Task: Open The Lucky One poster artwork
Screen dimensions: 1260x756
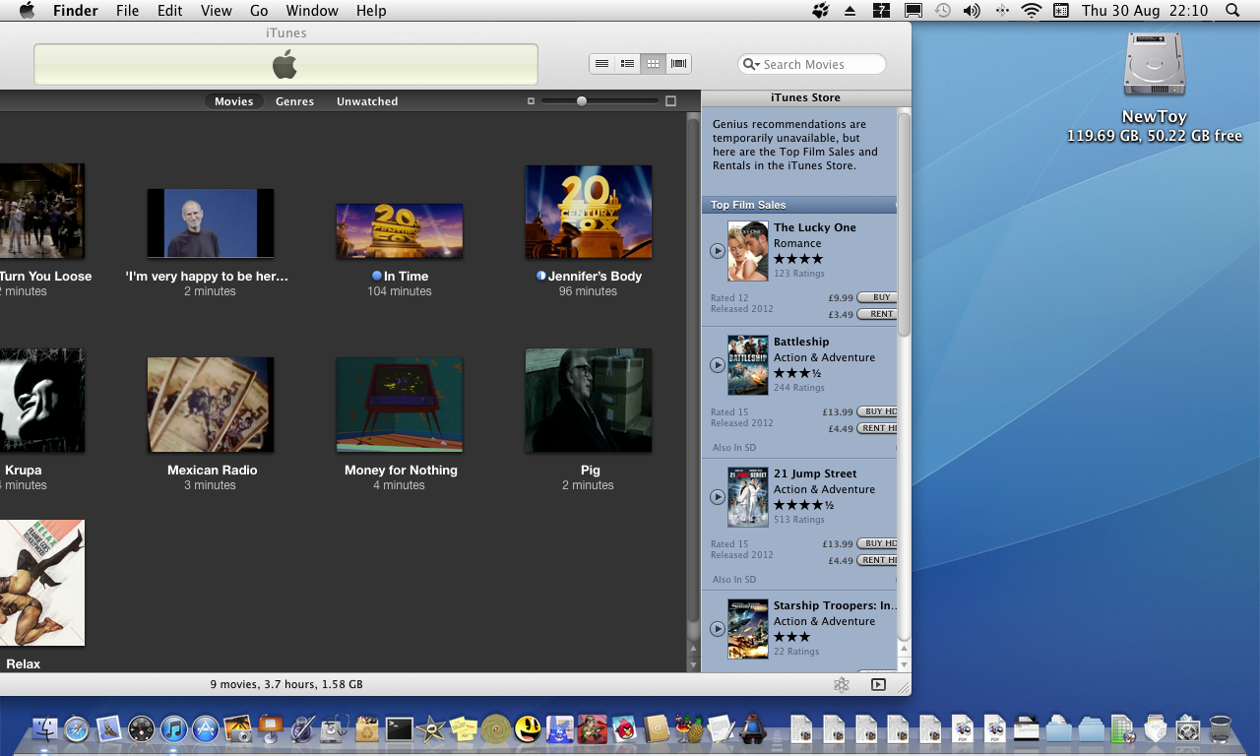Action: click(747, 251)
